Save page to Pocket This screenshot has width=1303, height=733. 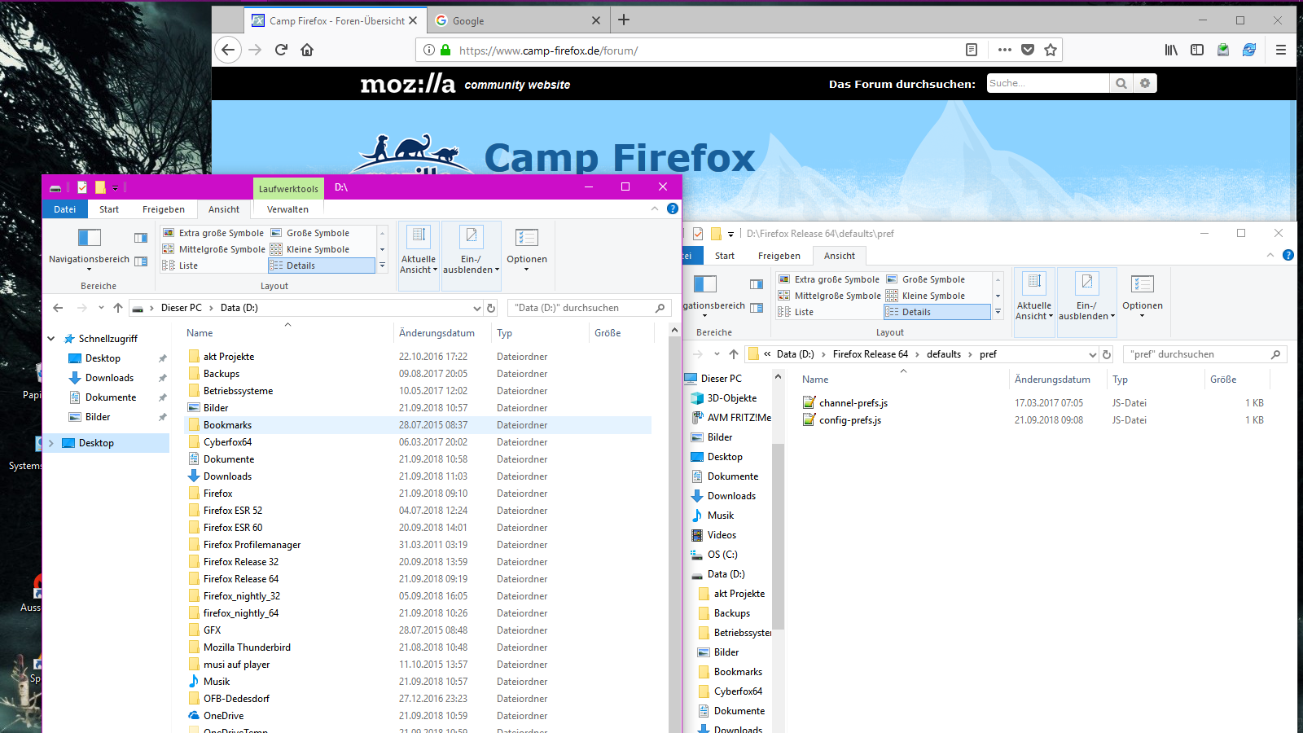[x=1028, y=50]
